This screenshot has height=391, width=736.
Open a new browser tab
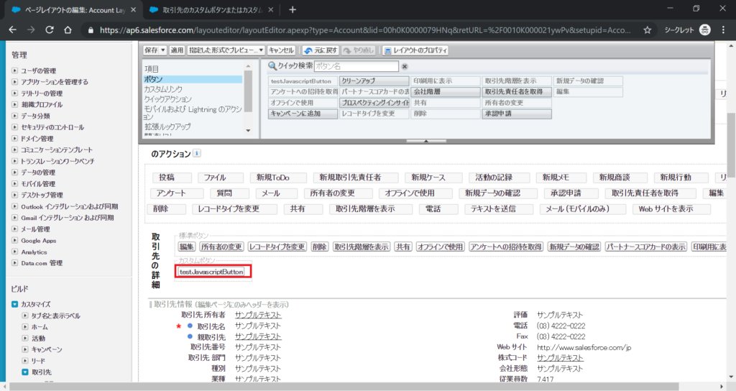point(293,9)
